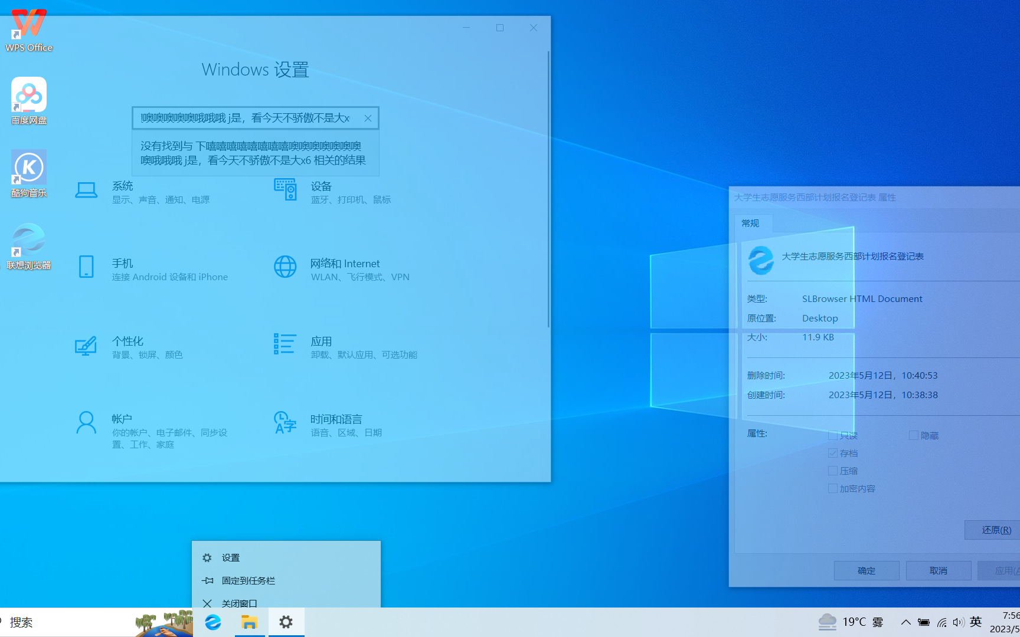Minimize the Windows 设置 window

tap(466, 28)
